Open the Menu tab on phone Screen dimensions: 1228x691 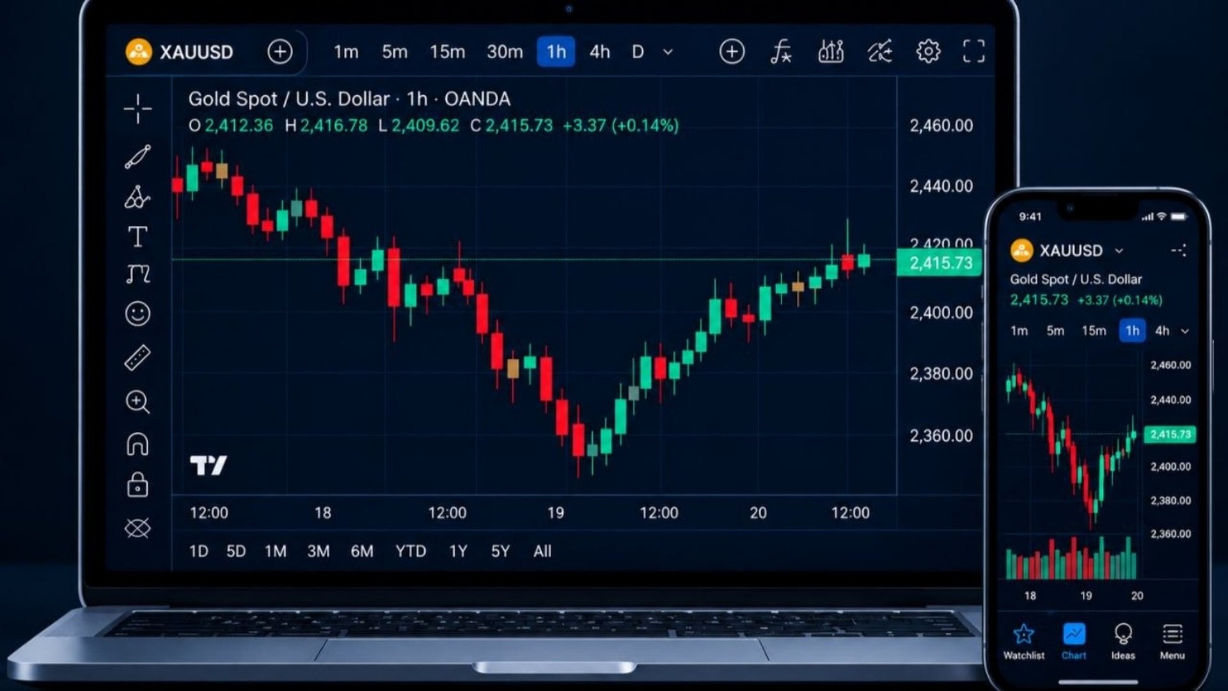(1172, 642)
